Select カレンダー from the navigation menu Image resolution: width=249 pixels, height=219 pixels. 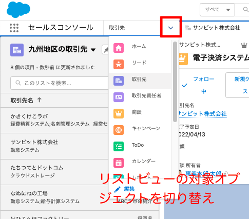tap(140, 163)
